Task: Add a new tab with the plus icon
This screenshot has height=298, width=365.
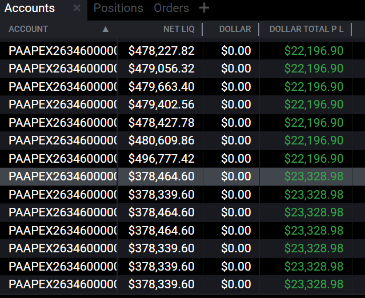Action: 204,8
